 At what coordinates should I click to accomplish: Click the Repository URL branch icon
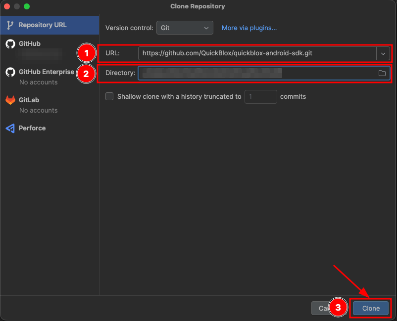point(10,25)
